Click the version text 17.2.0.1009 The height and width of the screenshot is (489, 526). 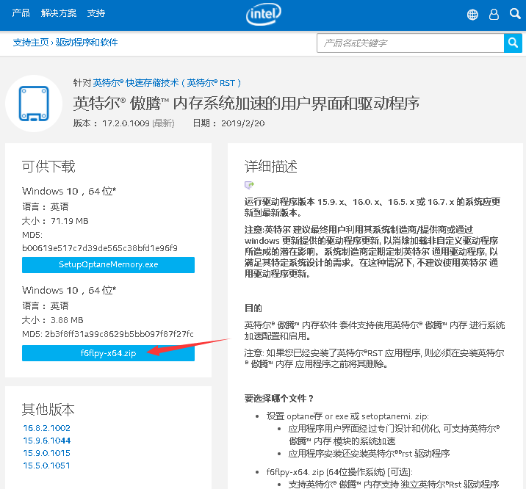[126, 123]
